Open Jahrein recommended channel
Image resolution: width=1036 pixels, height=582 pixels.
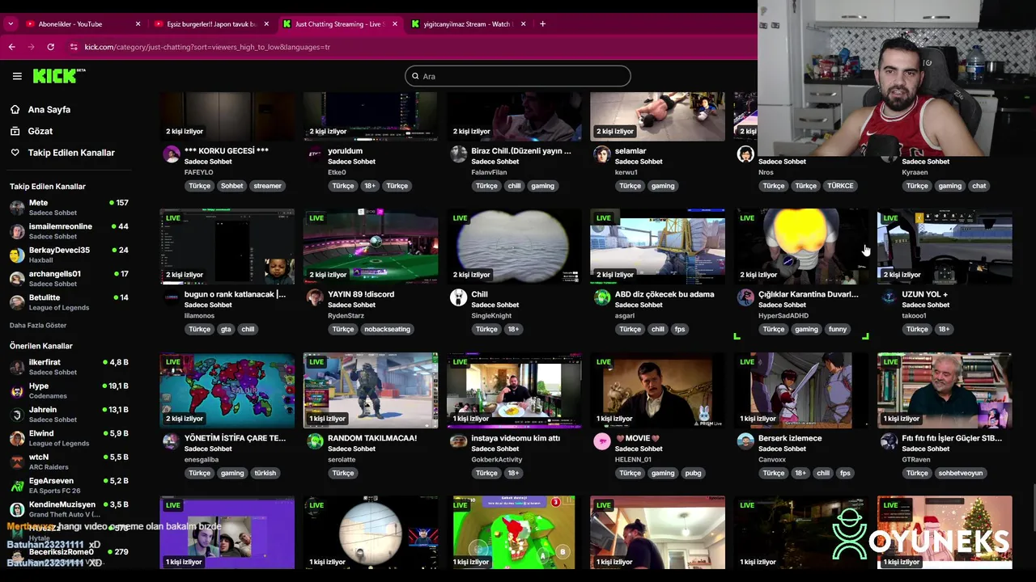69,415
